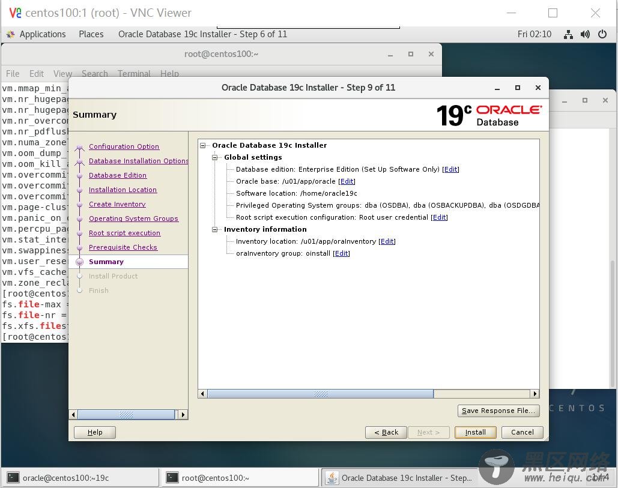
Task: Go to Database Edition step
Action: click(118, 175)
